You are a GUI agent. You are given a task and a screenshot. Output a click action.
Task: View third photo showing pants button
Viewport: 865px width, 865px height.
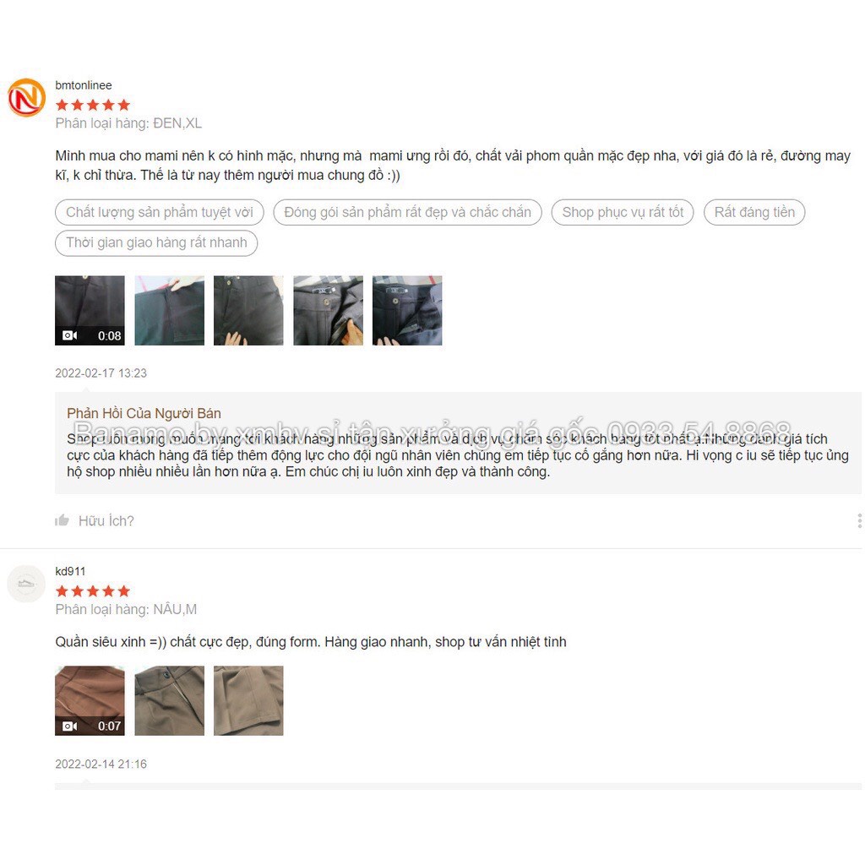(249, 311)
